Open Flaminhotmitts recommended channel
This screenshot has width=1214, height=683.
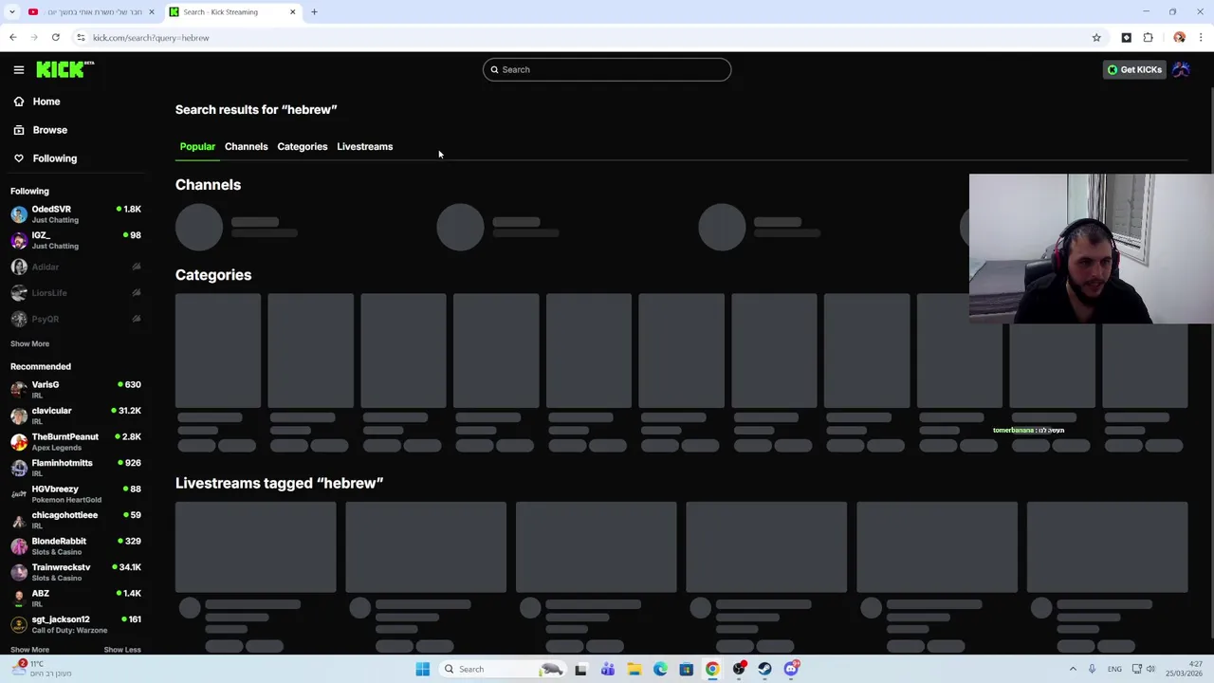coord(76,468)
